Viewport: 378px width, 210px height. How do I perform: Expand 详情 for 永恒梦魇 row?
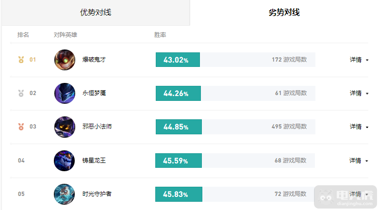click(359, 93)
